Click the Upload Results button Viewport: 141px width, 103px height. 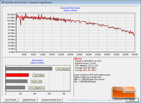tap(29, 100)
